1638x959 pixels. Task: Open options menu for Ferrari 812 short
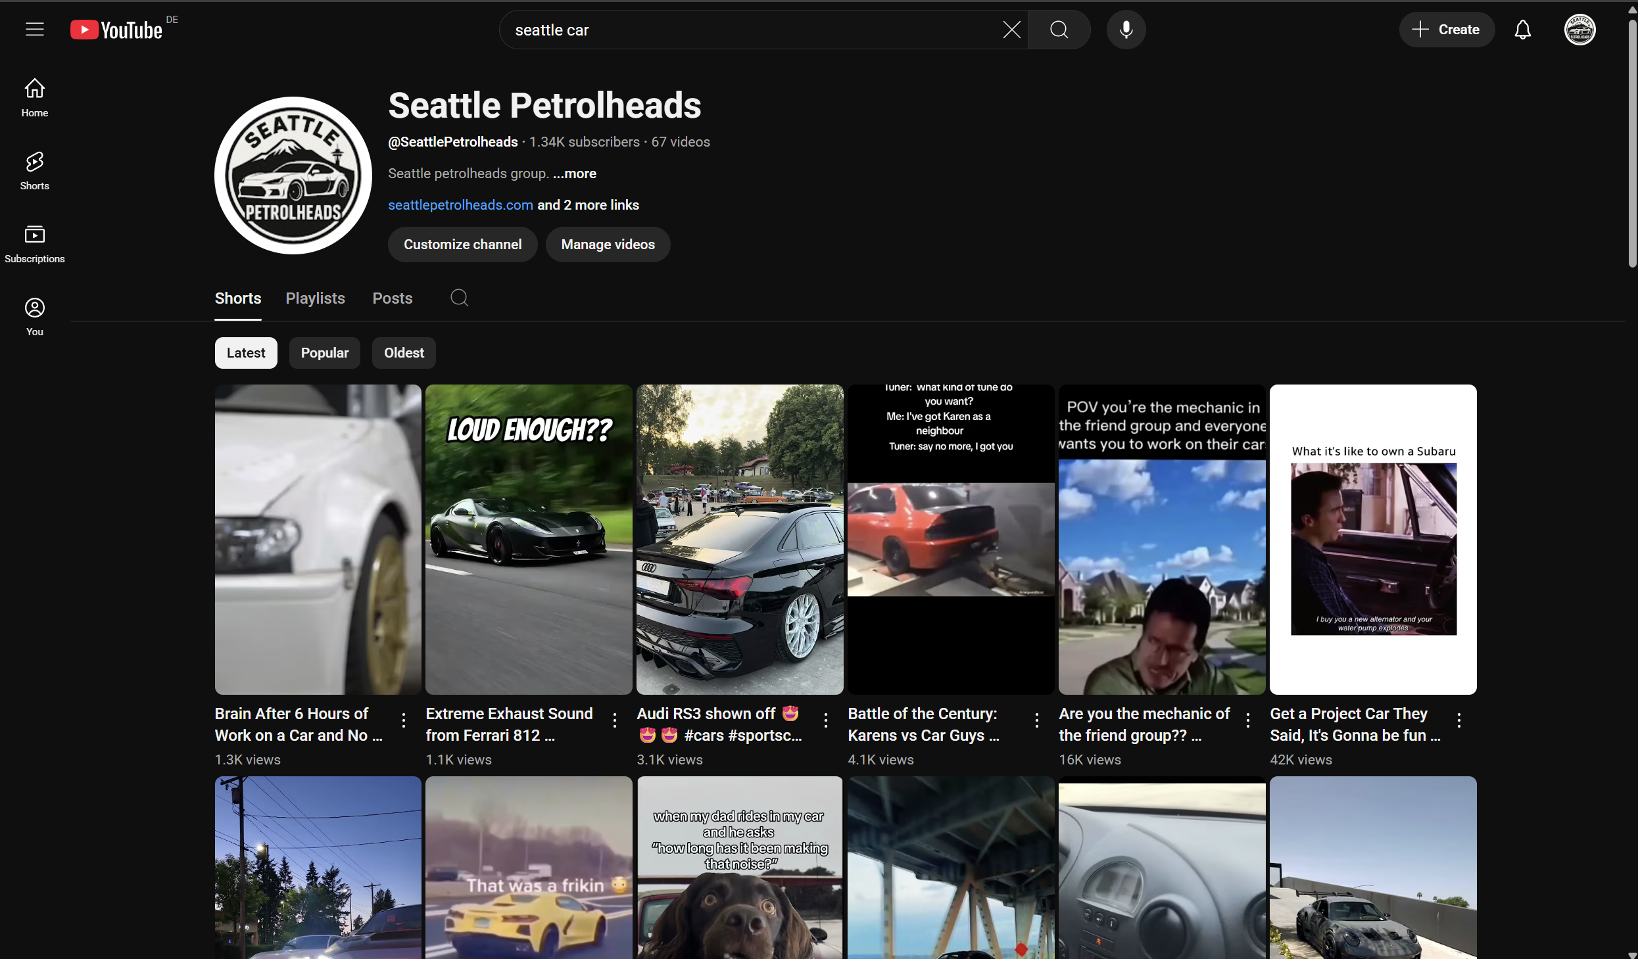(614, 720)
